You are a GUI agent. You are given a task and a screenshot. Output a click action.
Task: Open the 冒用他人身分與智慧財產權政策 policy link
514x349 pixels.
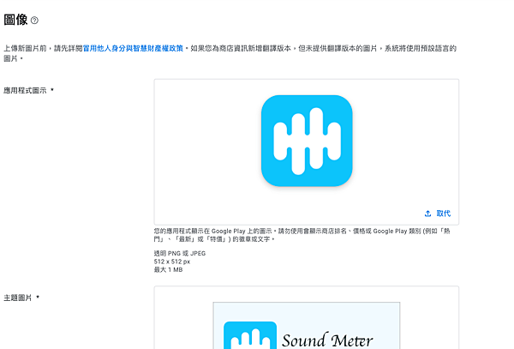click(x=133, y=49)
